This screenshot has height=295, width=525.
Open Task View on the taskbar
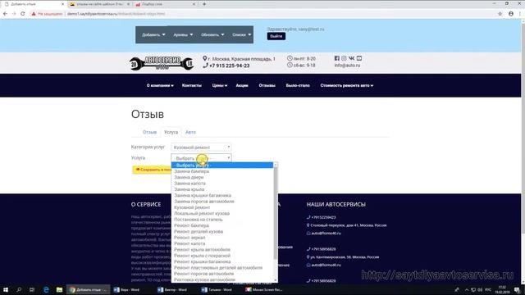[x=32, y=289]
